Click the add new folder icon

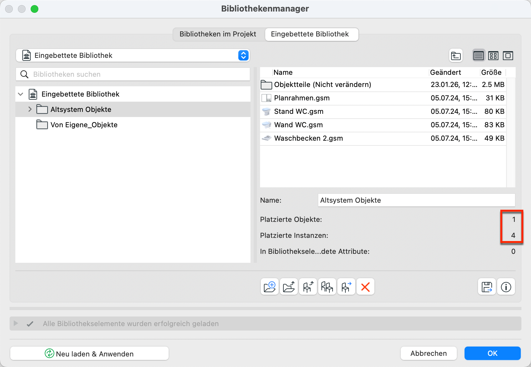pos(269,287)
